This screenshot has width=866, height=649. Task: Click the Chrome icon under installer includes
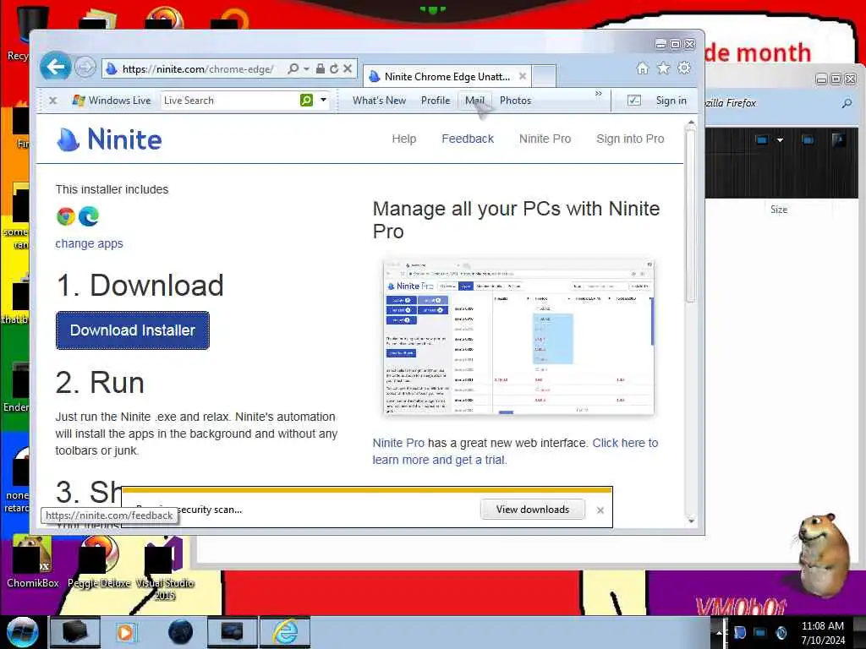tap(66, 216)
